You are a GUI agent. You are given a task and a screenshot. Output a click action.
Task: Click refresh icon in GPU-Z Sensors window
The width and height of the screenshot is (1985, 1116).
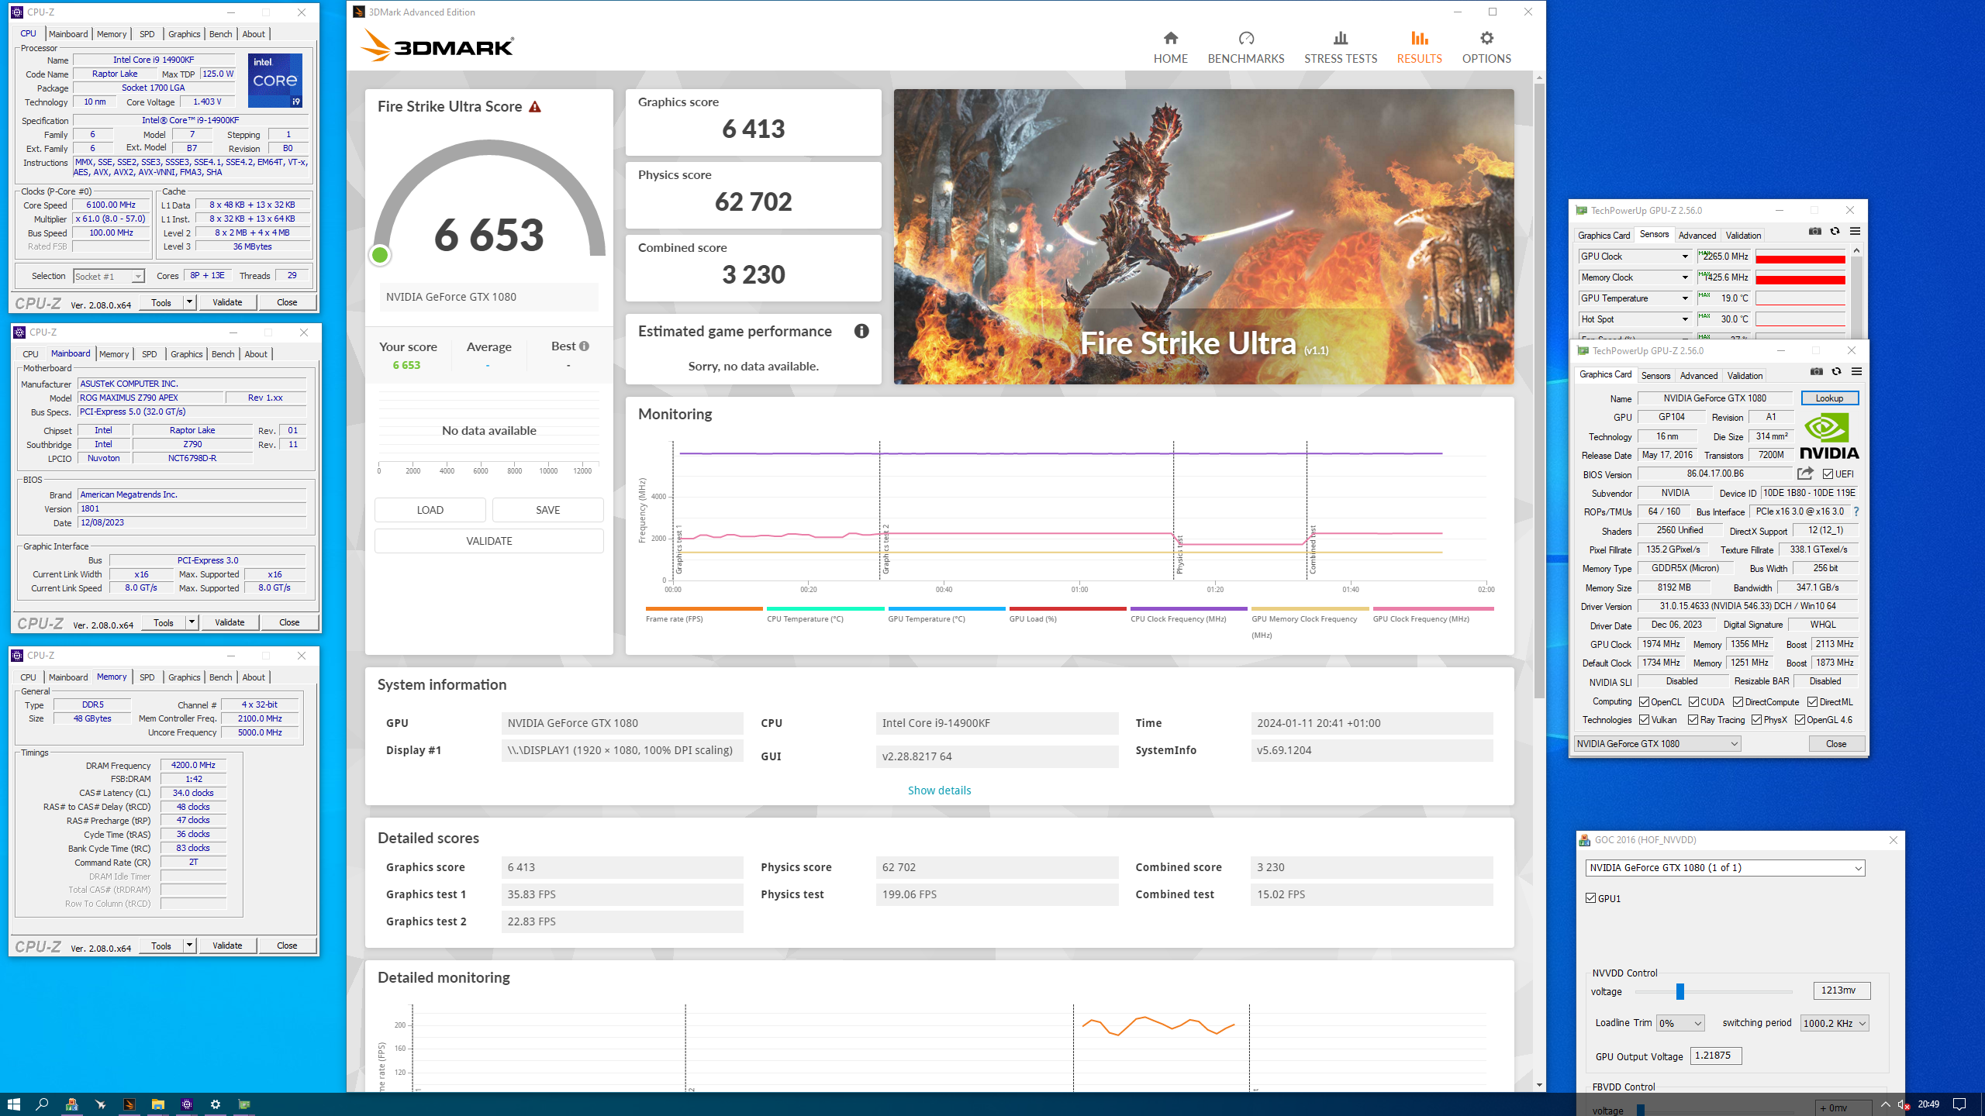[x=1835, y=231]
